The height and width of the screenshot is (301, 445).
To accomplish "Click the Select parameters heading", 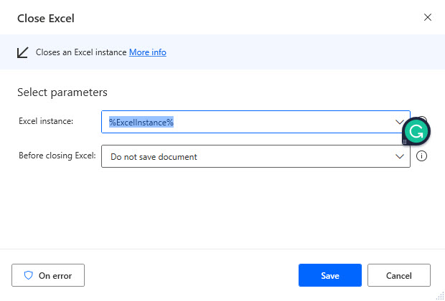I will tap(62, 92).
